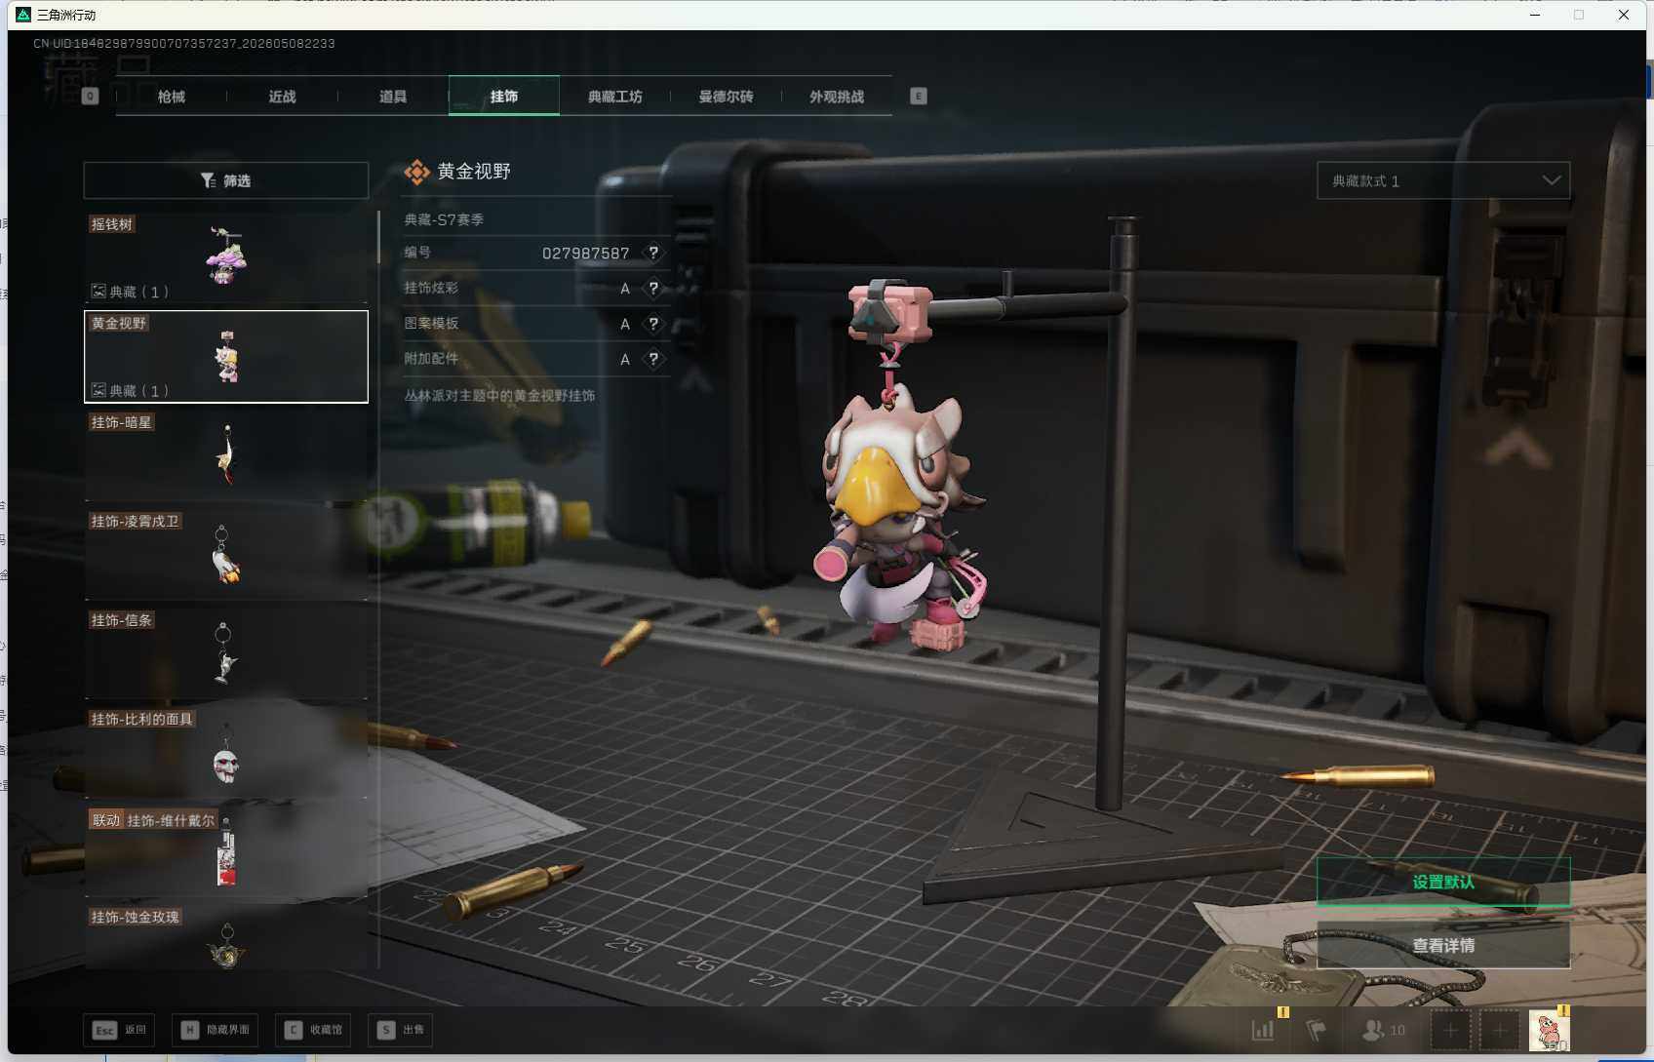
Task: Open the 近战 tab
Action: (x=282, y=97)
